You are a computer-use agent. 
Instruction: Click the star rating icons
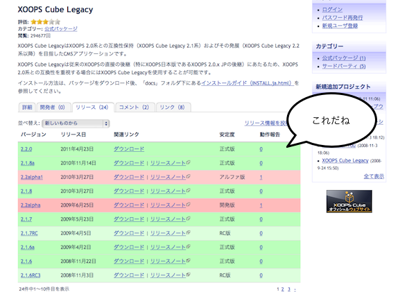coord(45,22)
